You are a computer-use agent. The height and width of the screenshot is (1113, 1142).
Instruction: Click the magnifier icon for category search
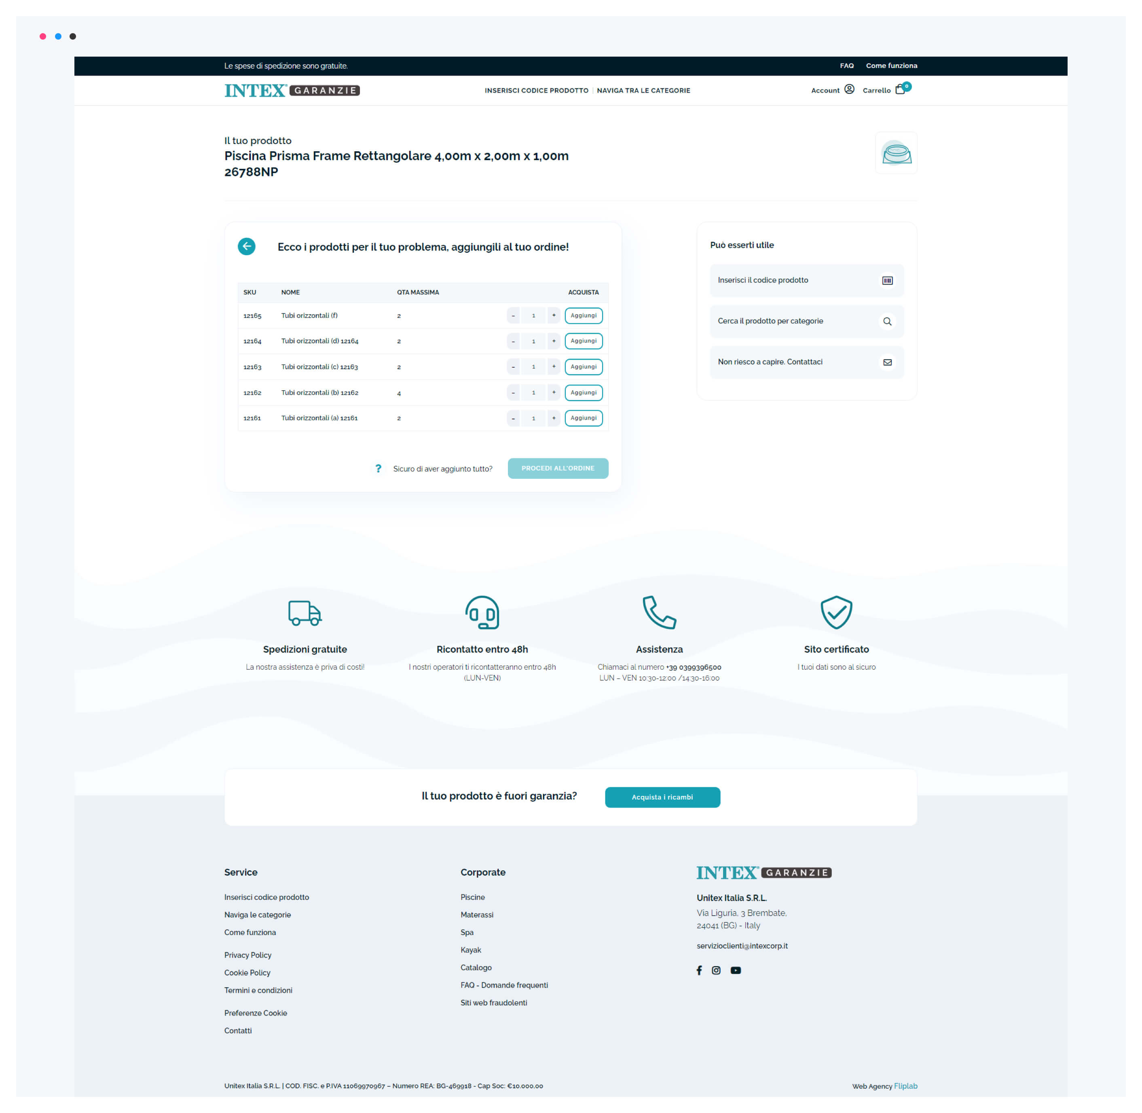point(887,322)
